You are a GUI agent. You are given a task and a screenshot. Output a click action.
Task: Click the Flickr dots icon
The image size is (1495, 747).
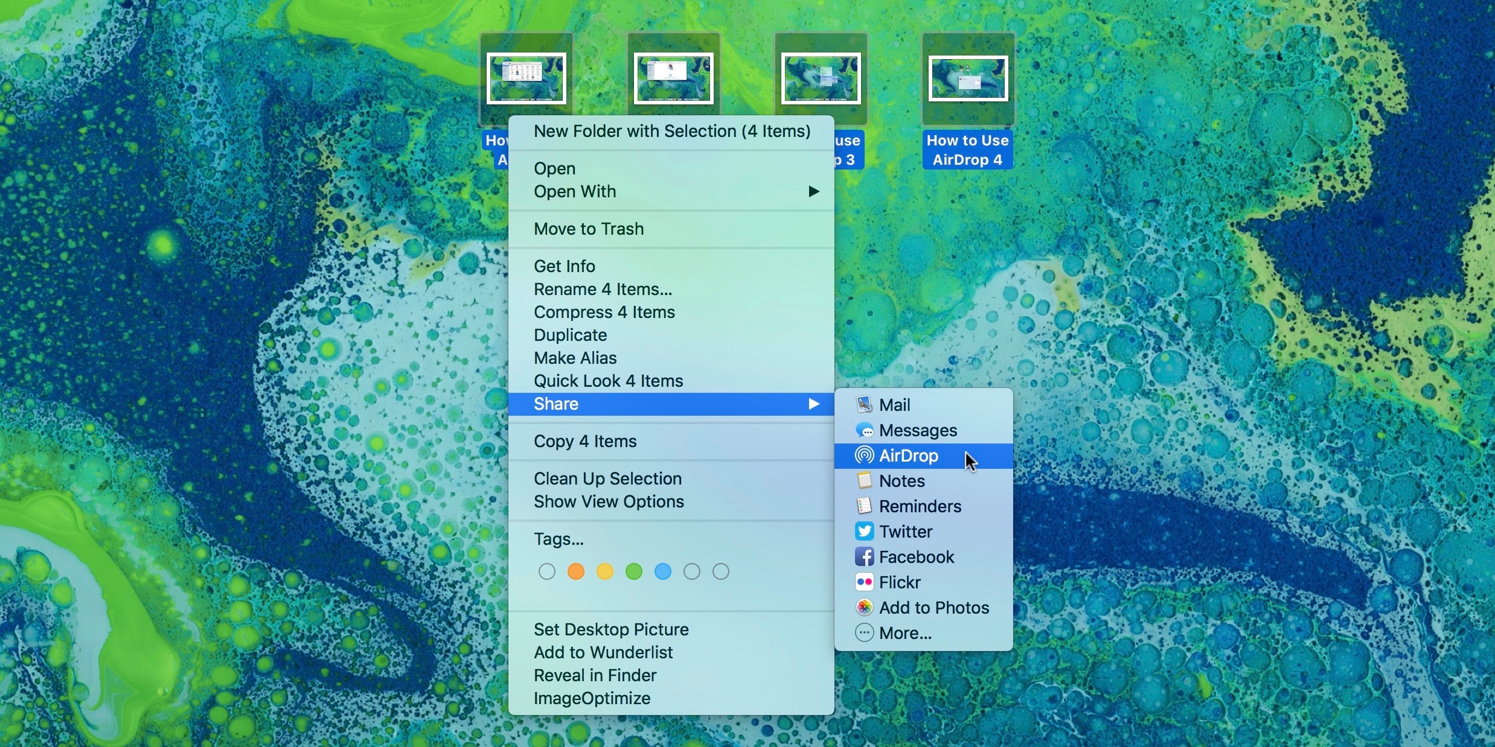(864, 582)
